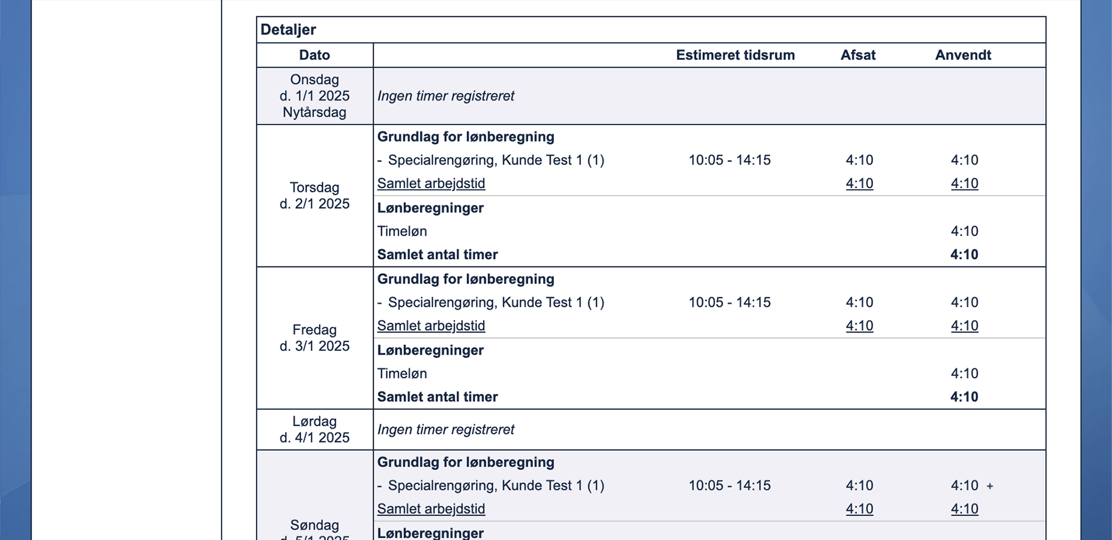Click Thursday's underlined Anvendt total 4:10
1112x540 pixels.
(964, 184)
